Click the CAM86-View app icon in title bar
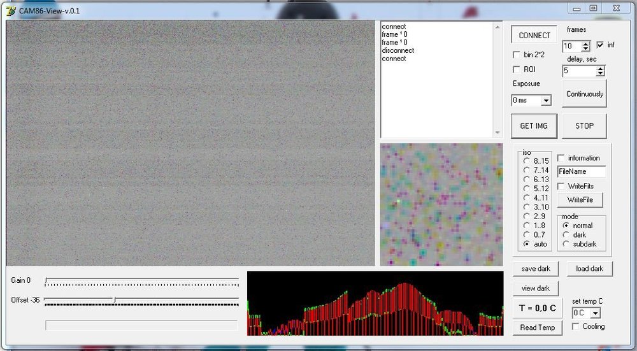 (11, 11)
